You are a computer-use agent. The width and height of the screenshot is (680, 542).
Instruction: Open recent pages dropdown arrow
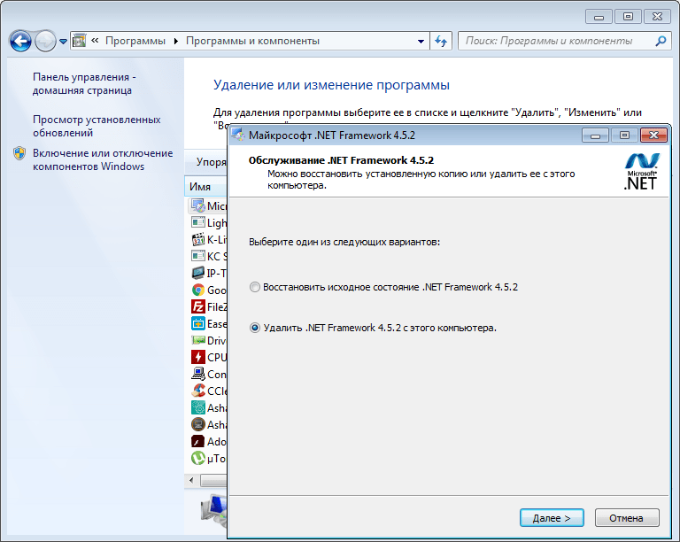64,42
